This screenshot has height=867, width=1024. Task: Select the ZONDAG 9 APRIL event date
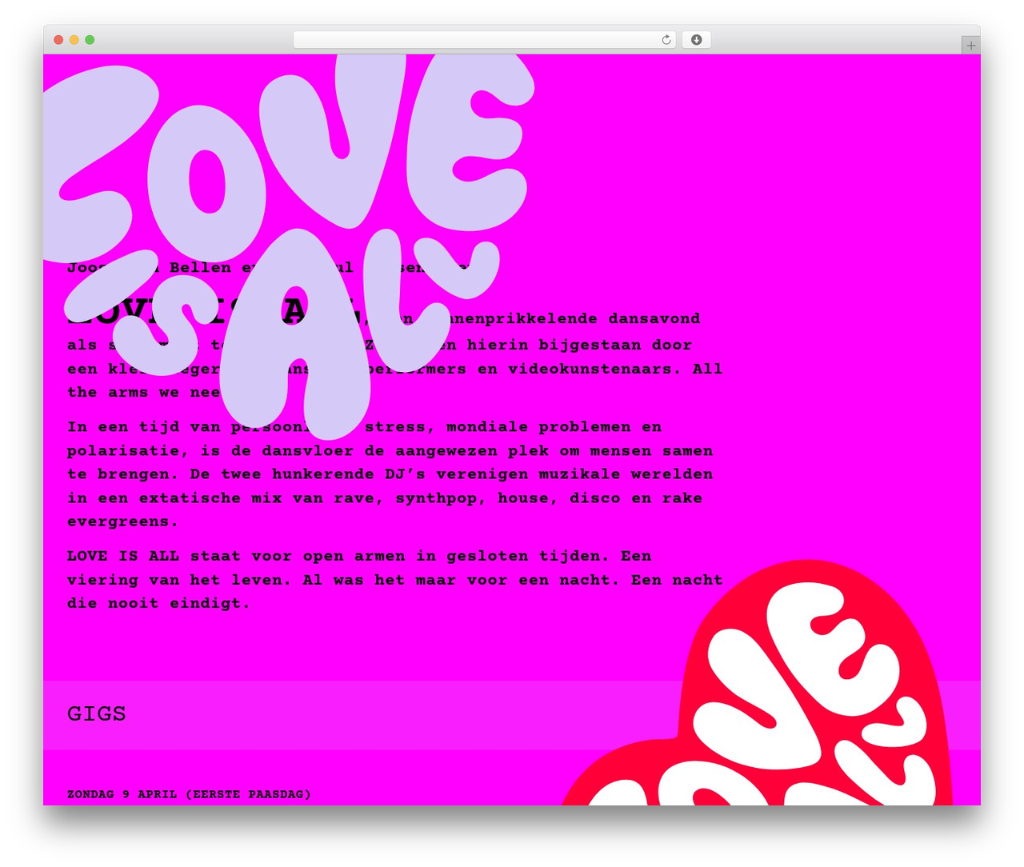189,794
